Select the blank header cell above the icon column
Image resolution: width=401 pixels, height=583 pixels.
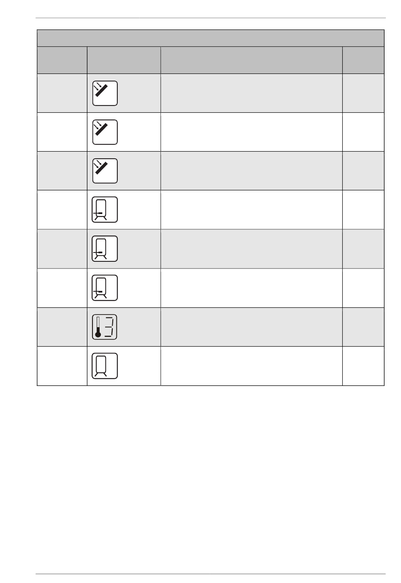point(124,60)
